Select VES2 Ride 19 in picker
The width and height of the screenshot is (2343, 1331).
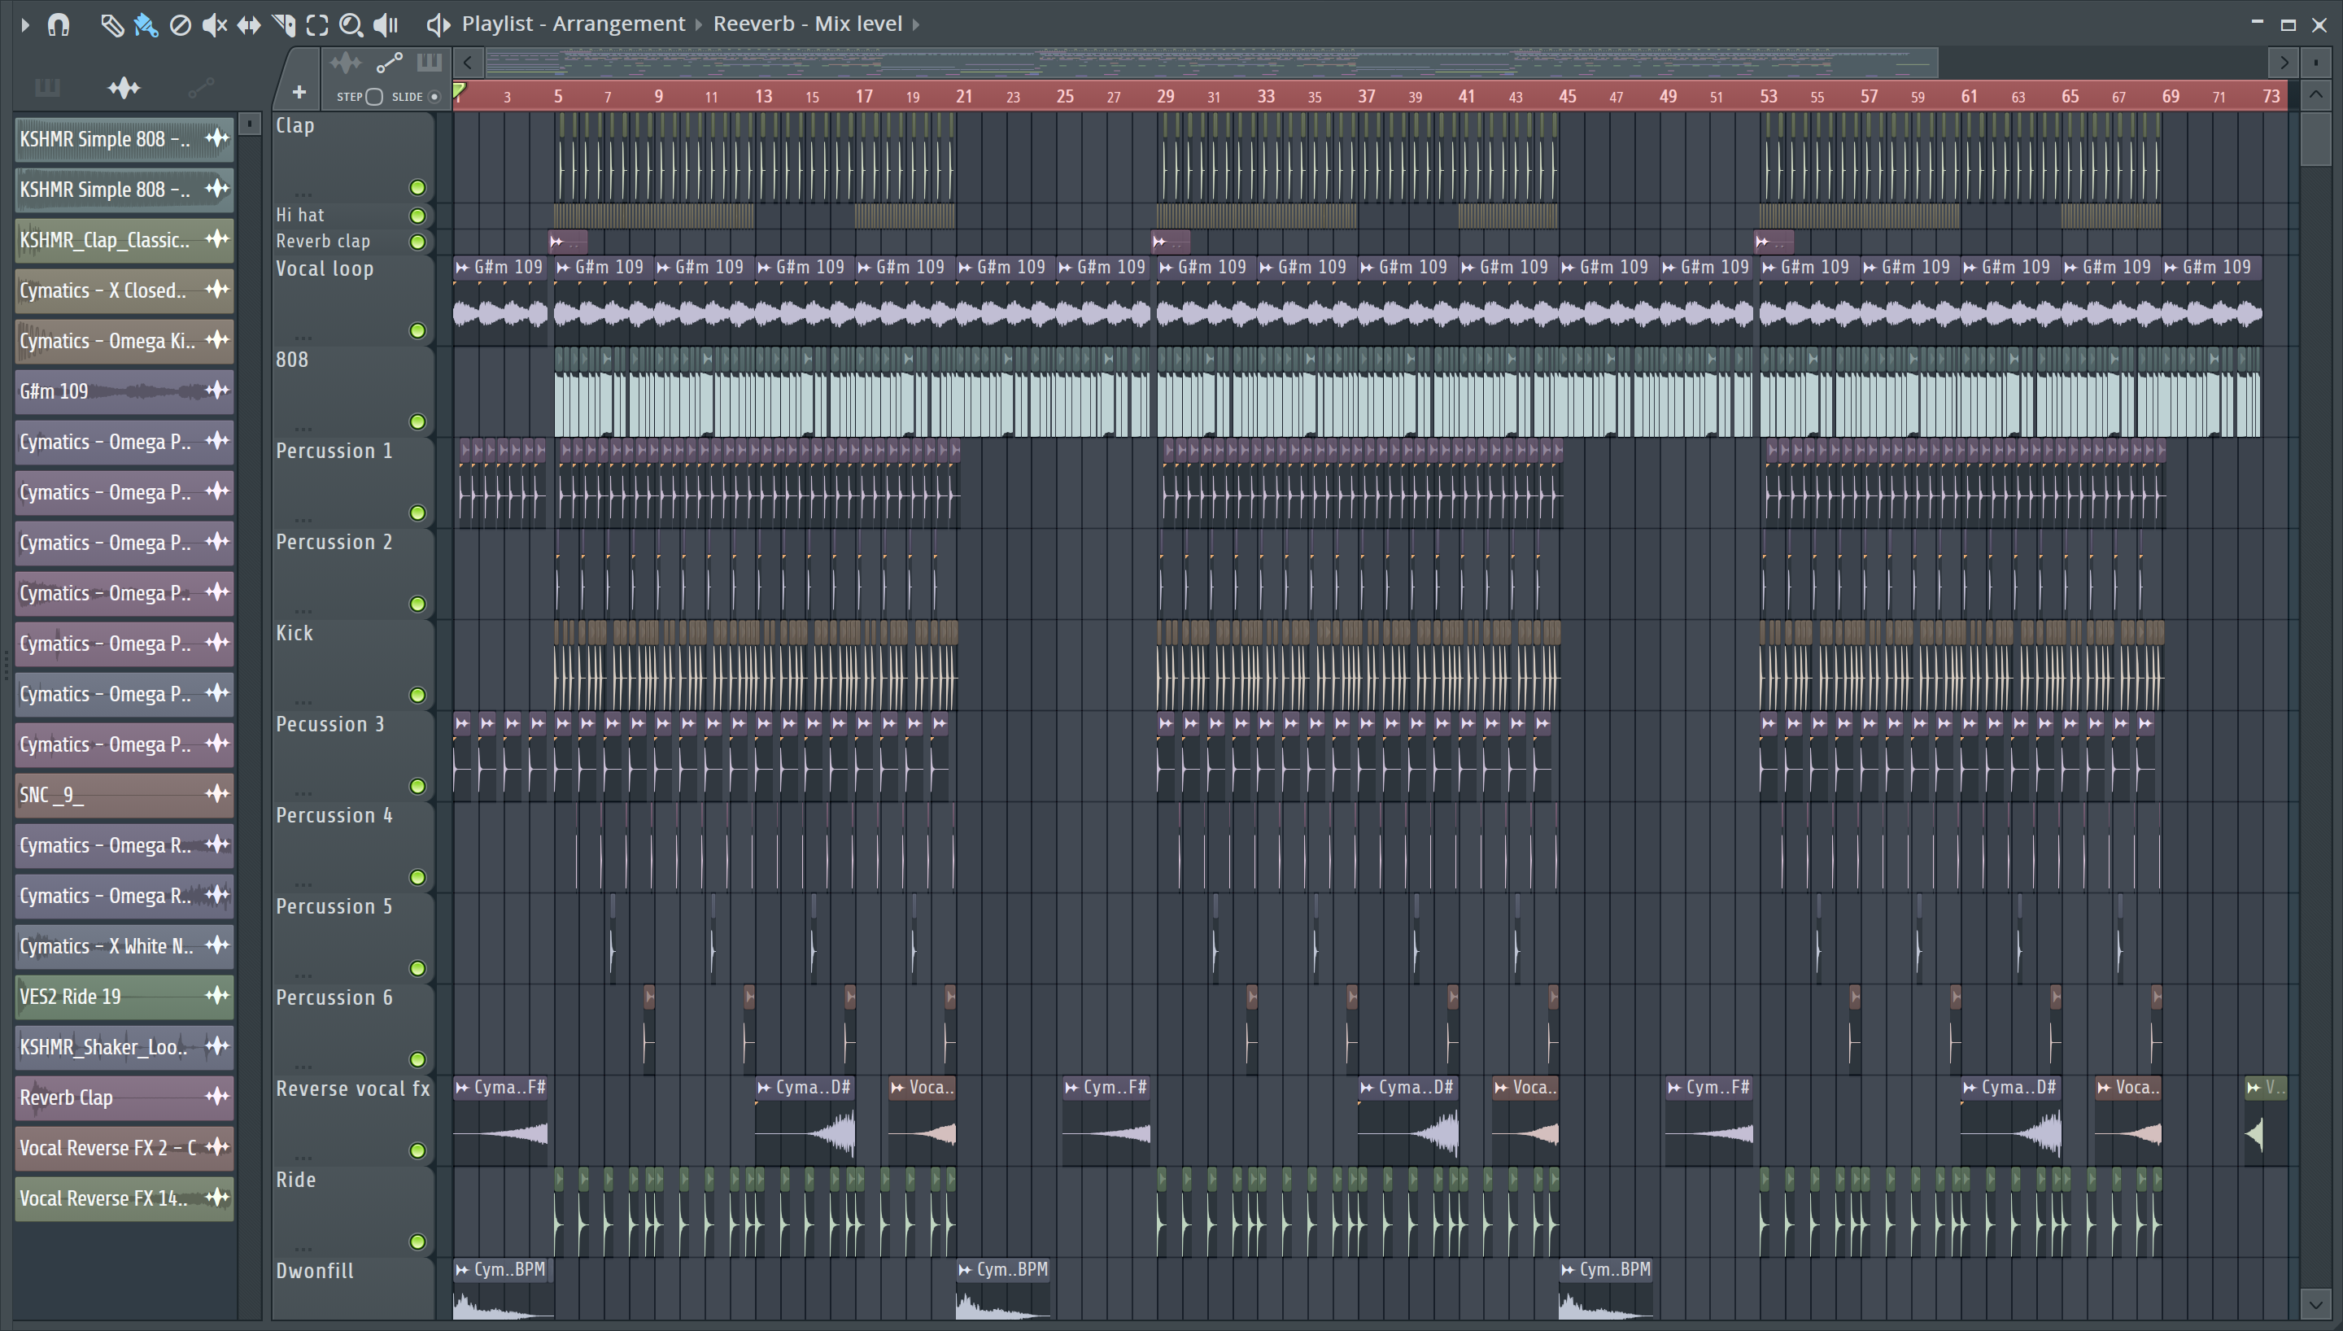[x=124, y=997]
